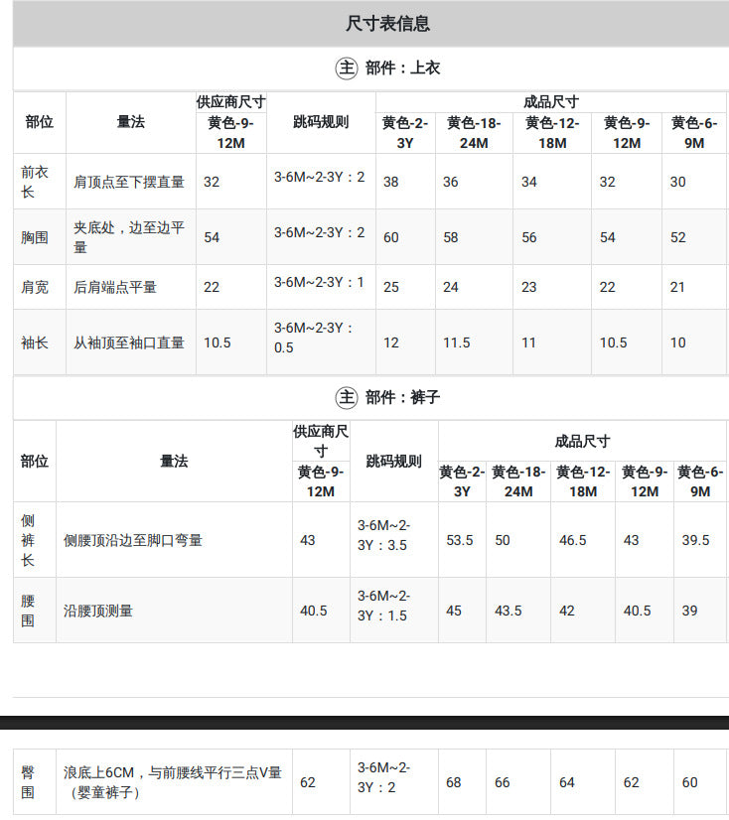Click the 供应商尺寸 header in 上衣 table
Viewport: 729px width, 820px height.
pyautogui.click(x=230, y=102)
